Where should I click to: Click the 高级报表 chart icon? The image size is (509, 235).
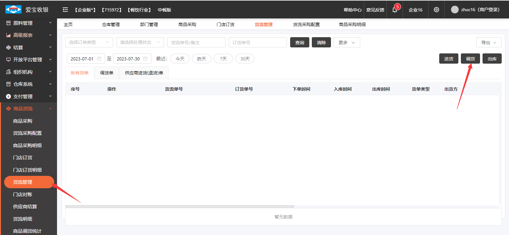click(9, 35)
